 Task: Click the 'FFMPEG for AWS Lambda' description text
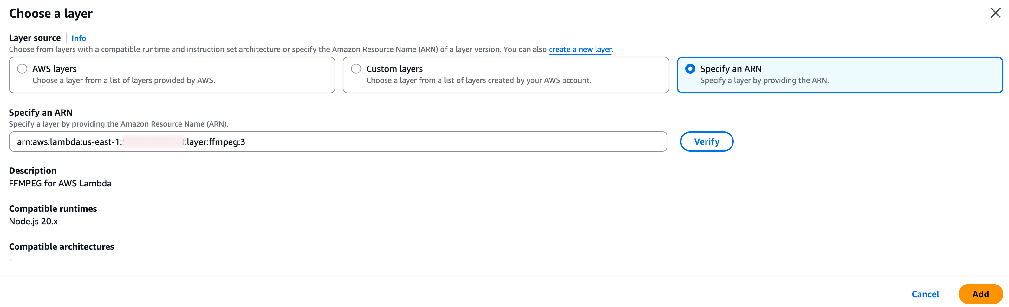coord(60,184)
